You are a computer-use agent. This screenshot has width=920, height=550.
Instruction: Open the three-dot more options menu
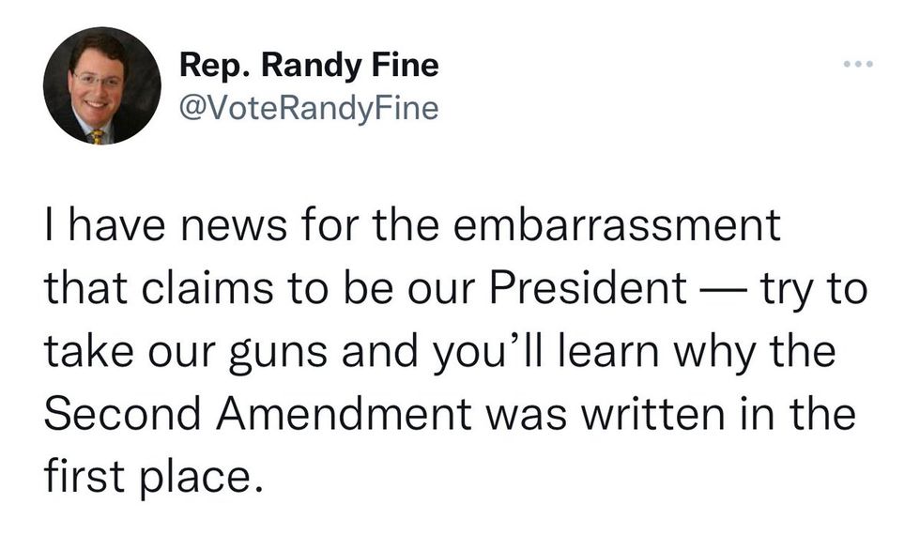pyautogui.click(x=858, y=67)
